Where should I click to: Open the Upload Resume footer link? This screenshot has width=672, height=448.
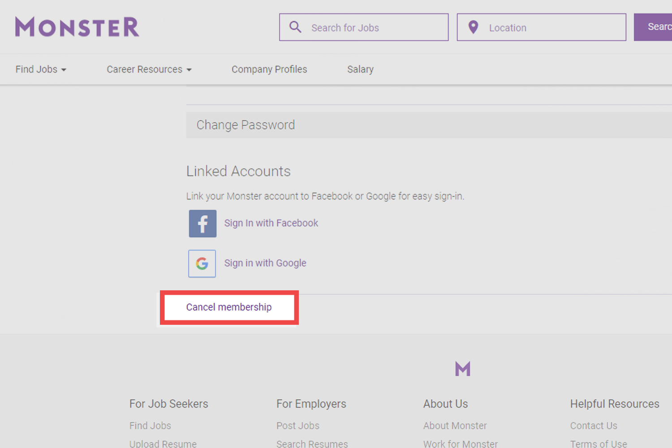click(x=163, y=443)
